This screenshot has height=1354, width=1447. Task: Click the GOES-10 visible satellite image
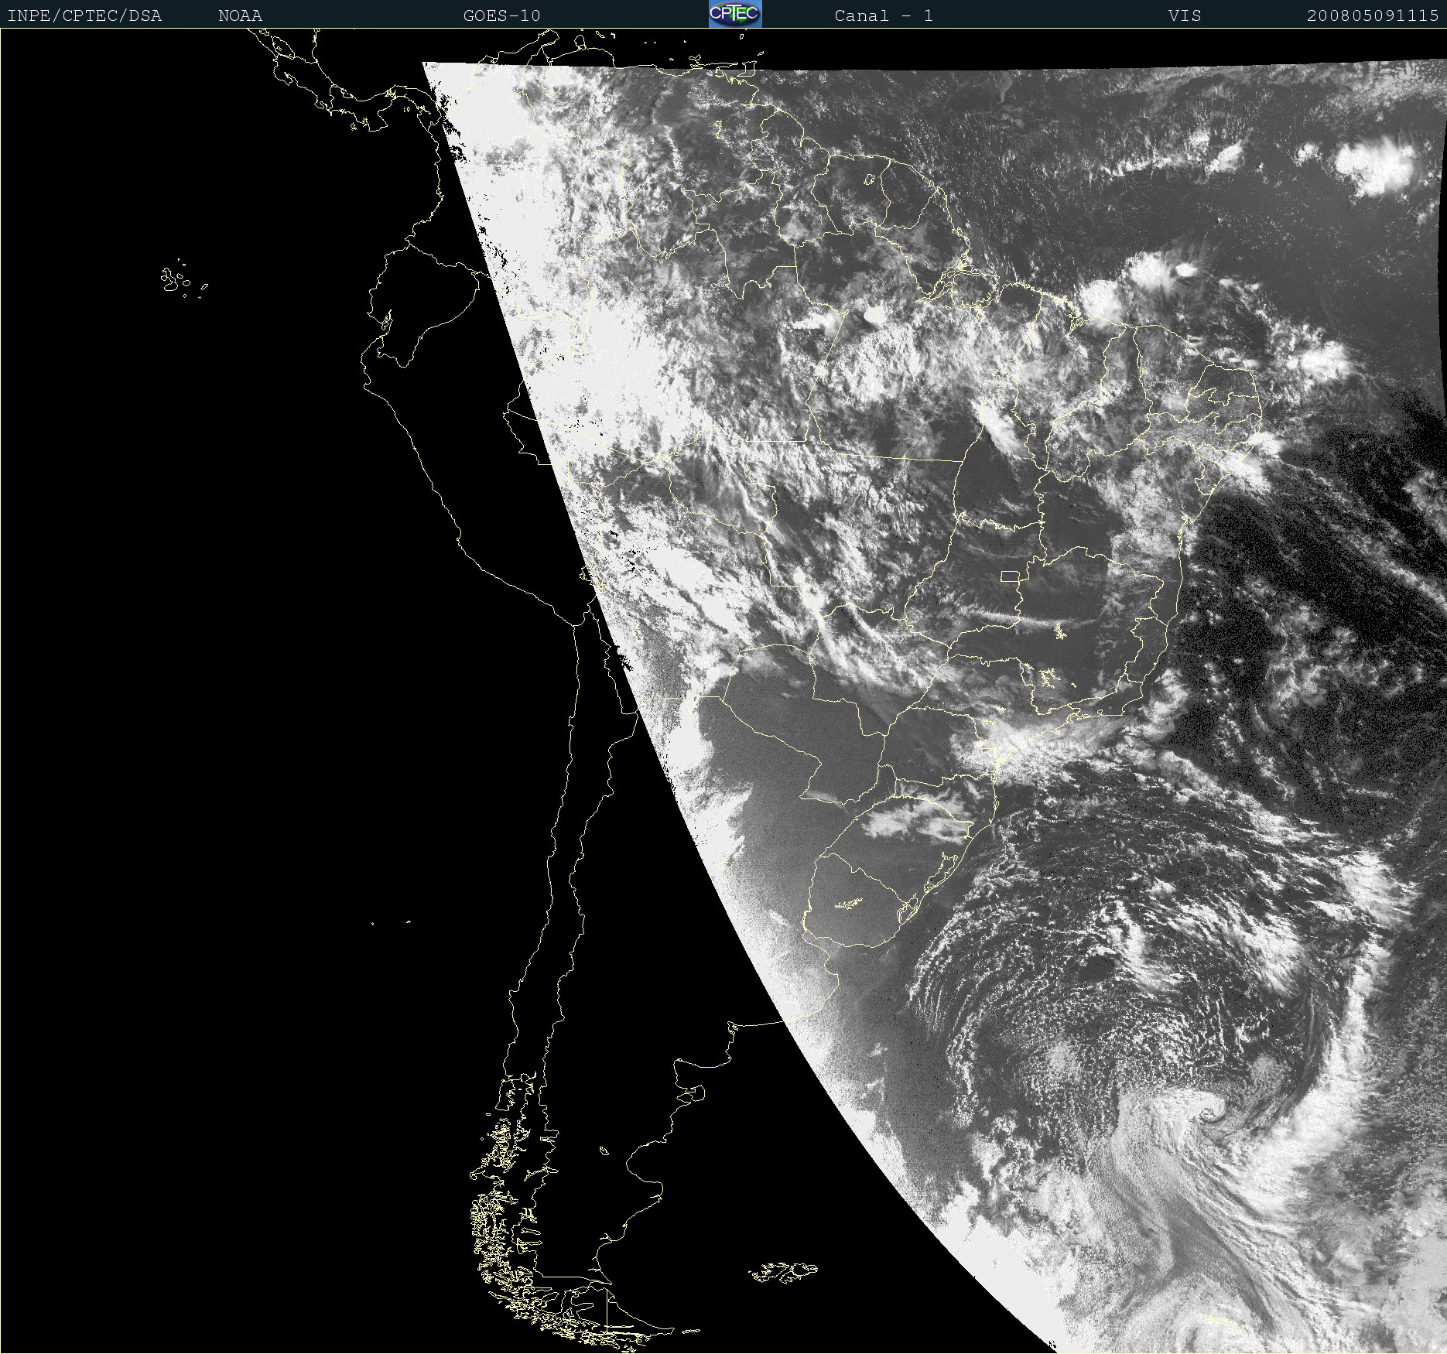pos(723,691)
